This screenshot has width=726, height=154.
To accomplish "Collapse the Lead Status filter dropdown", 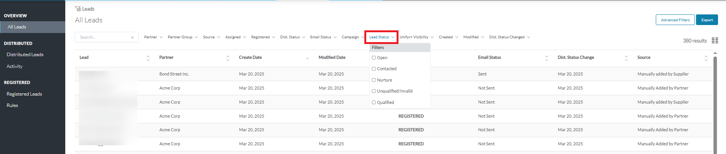I will point(382,37).
